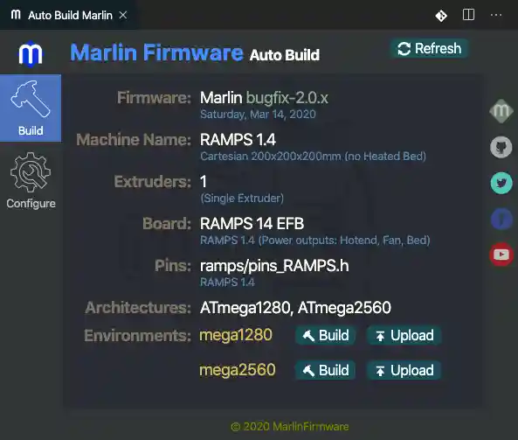The width and height of the screenshot is (518, 440).
Task: Click the RAMPS 1.4 caption below the pins file
Action: 227,283
